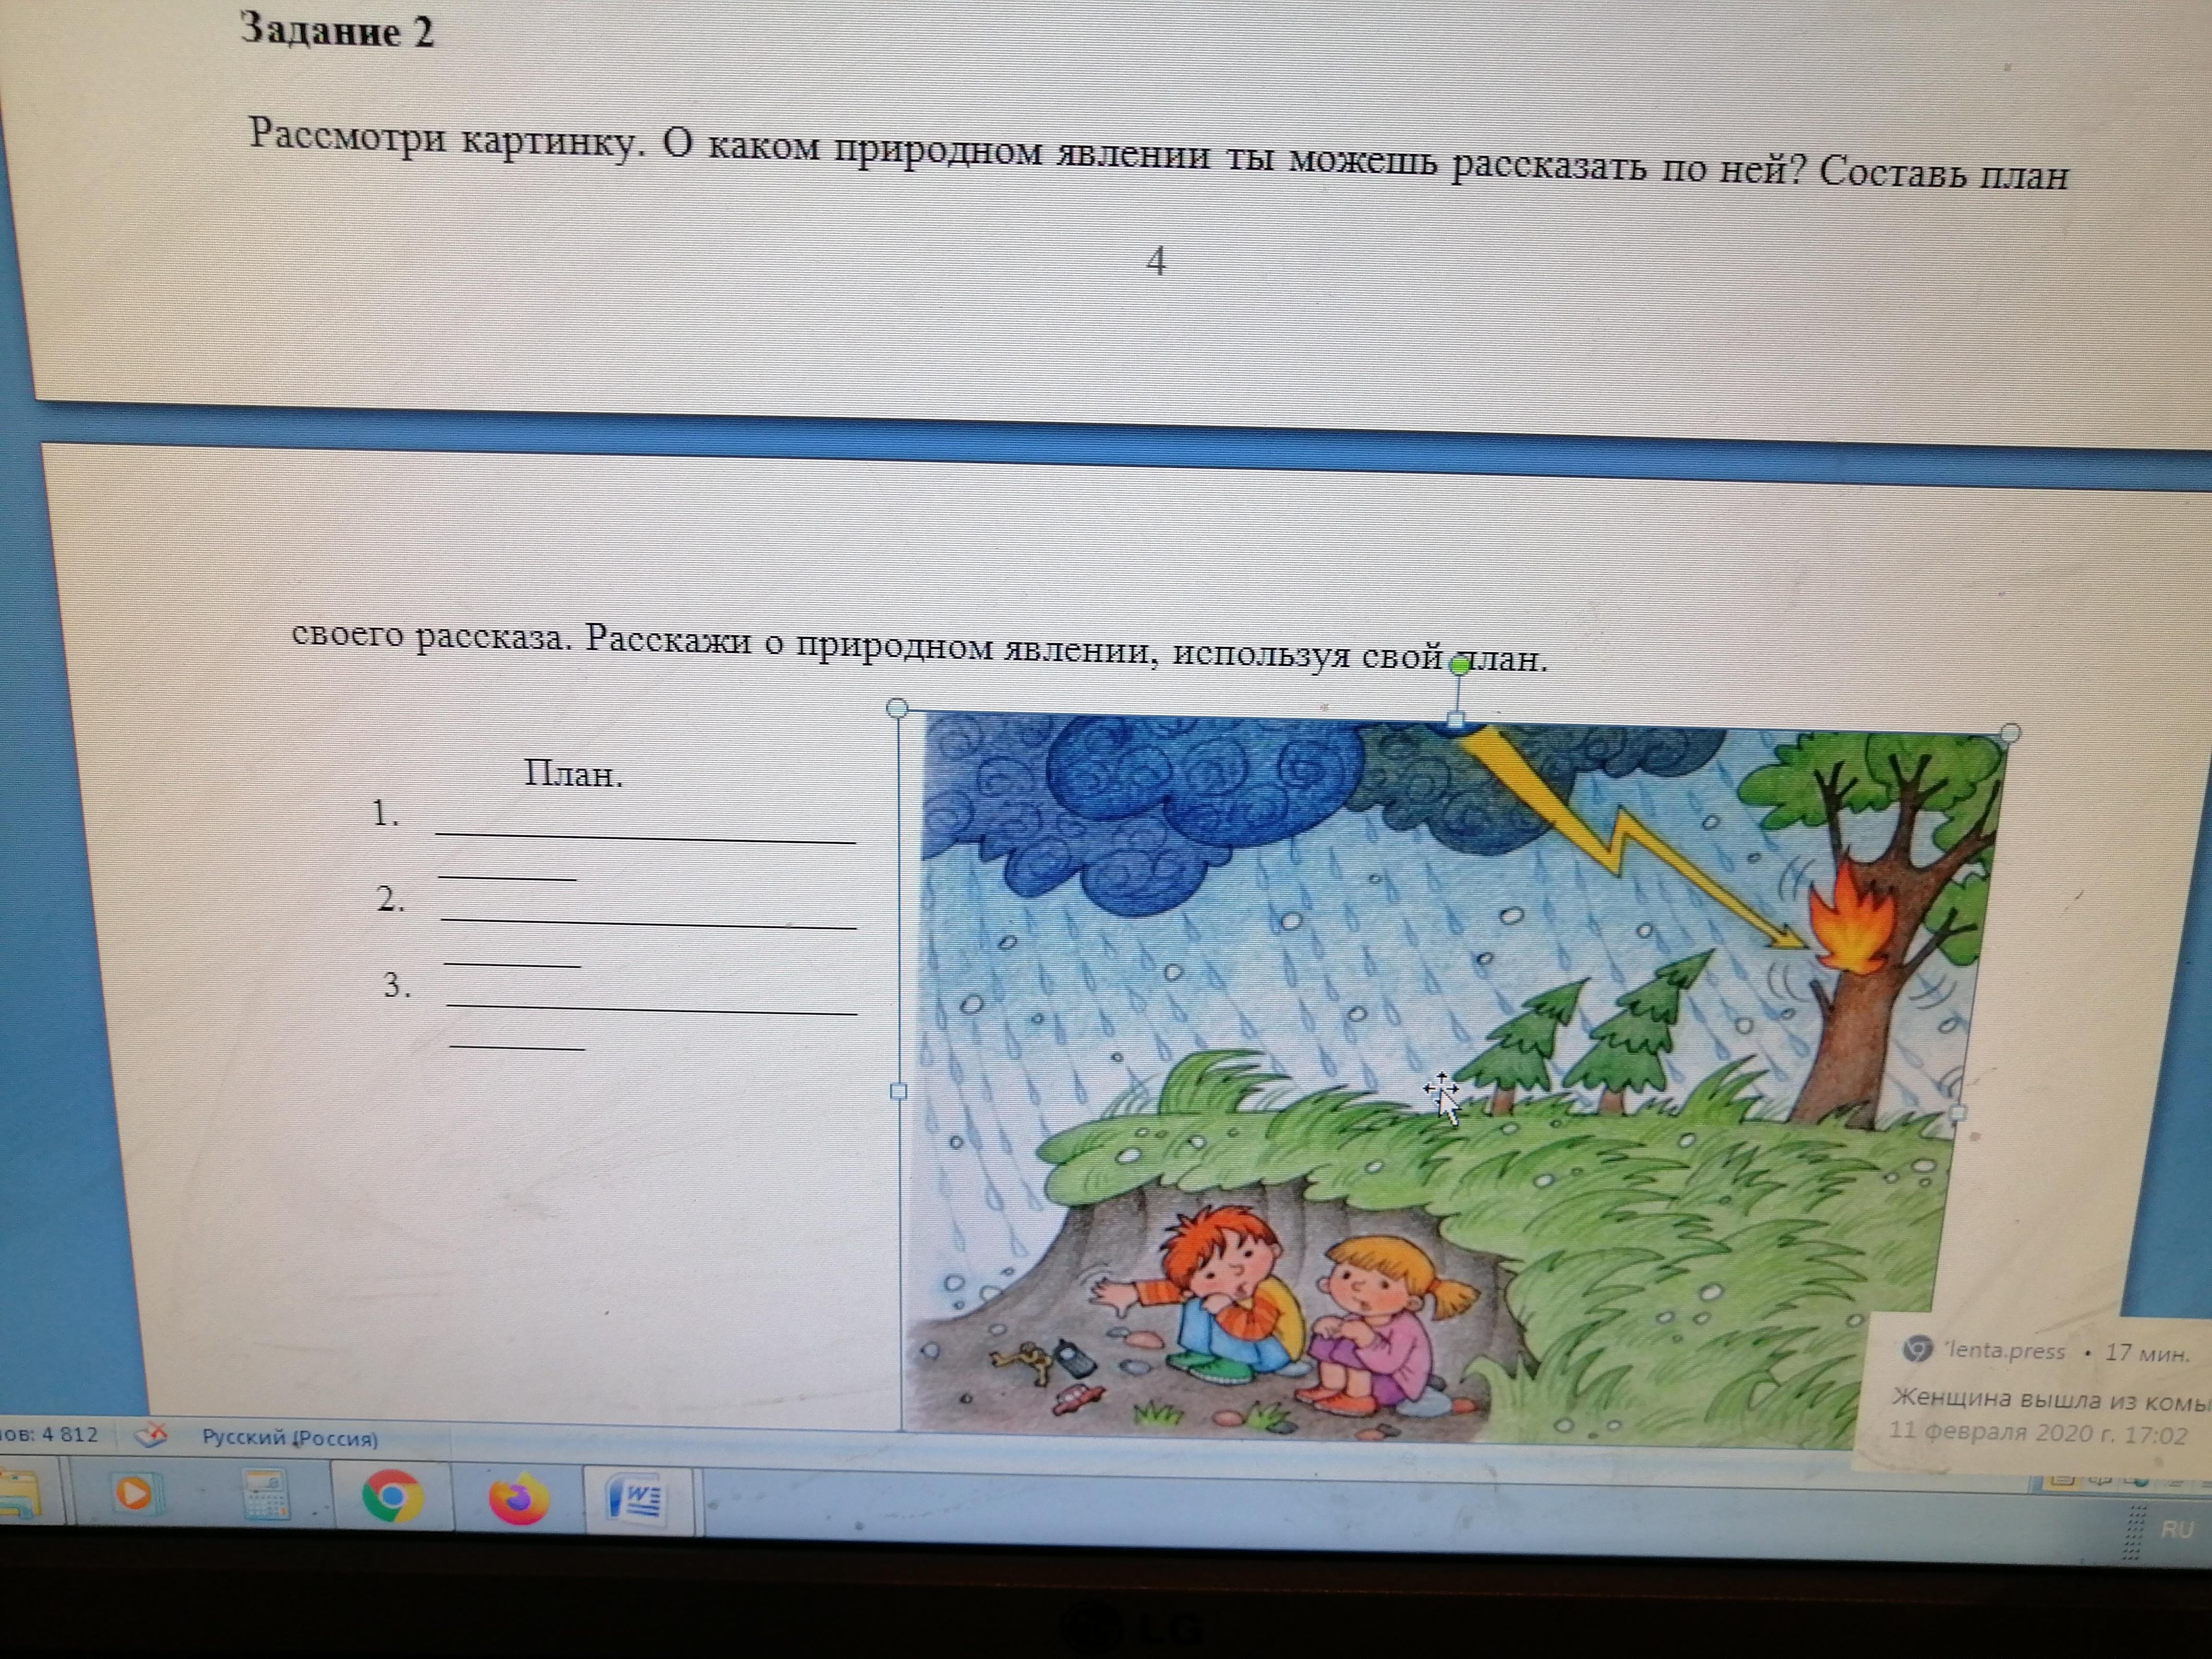The image size is (2212, 1659).
Task: Click the top-middle sizing handle of the picture
Action: click(1456, 720)
